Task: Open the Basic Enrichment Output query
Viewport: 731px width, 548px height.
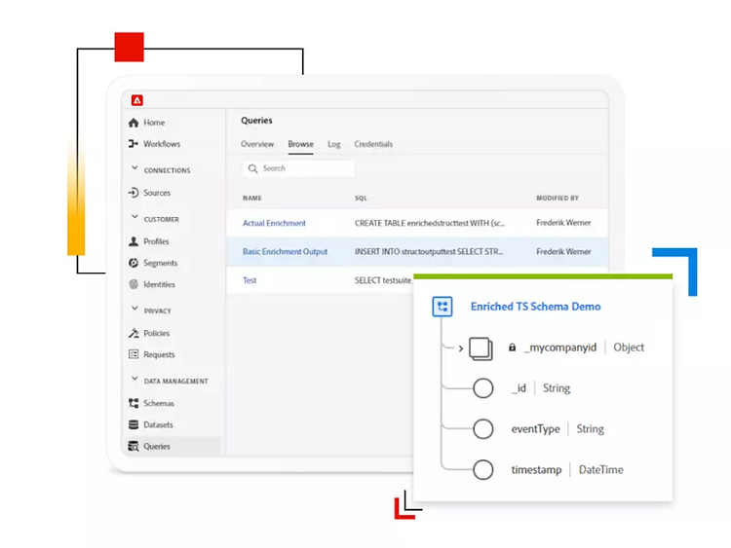Action: 285,251
